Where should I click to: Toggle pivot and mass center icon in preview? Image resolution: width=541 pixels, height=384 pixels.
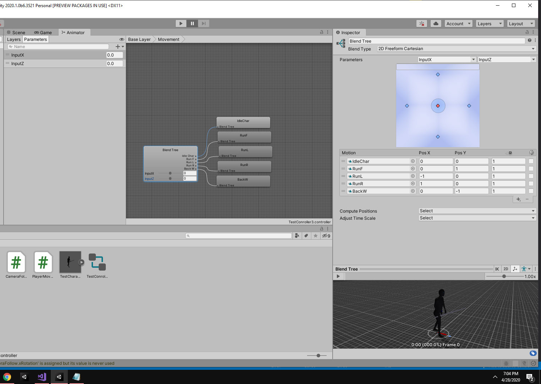[515, 269]
